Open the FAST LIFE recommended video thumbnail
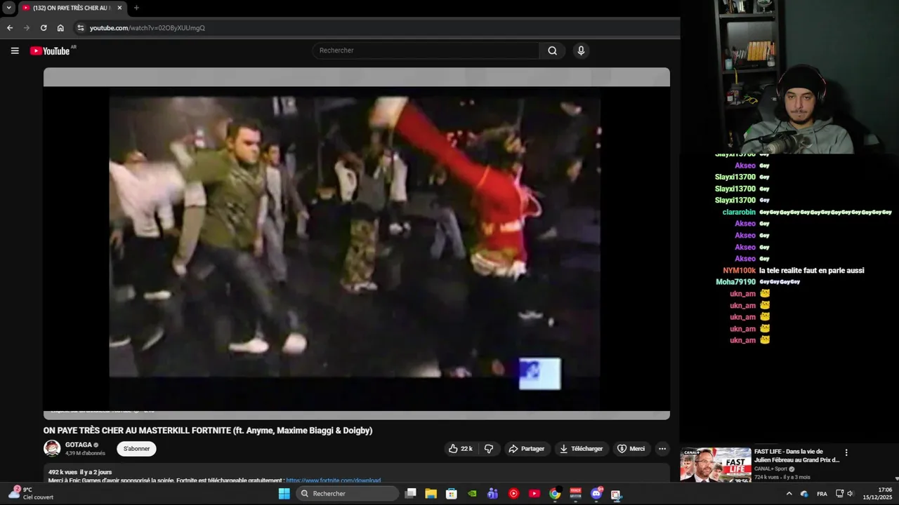 tap(715, 464)
